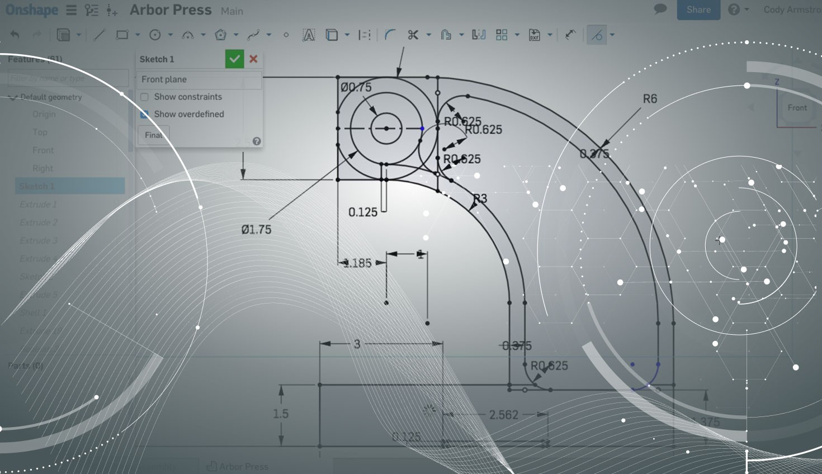This screenshot has height=474, width=822.
Task: Select the Trim scissors tool
Action: tap(413, 35)
